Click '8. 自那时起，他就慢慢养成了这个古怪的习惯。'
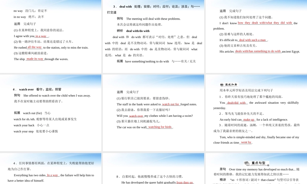 pos(150,177)
